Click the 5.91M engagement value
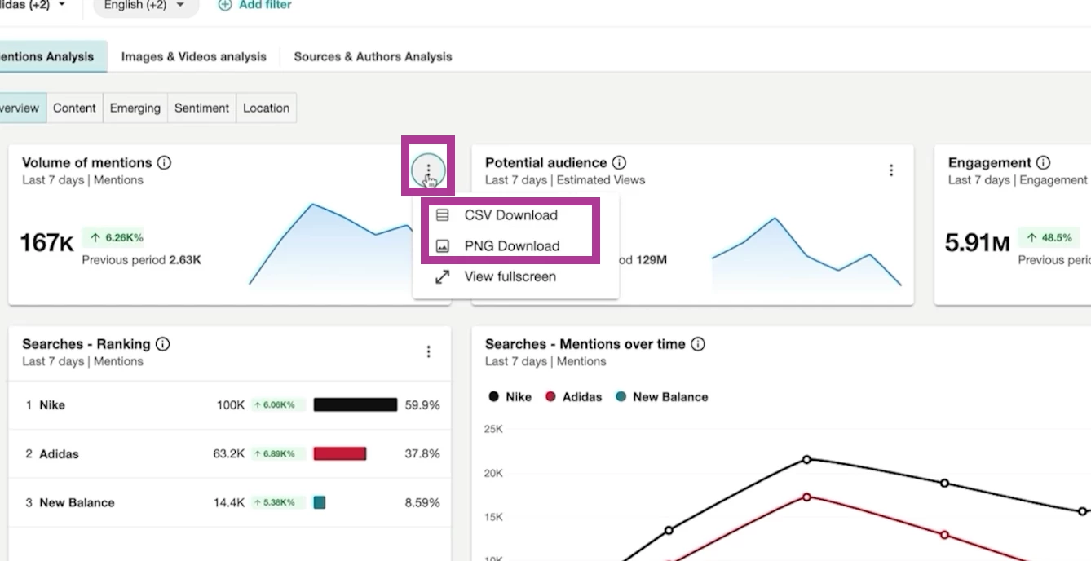Viewport: 1091px width, 561px height. (977, 242)
